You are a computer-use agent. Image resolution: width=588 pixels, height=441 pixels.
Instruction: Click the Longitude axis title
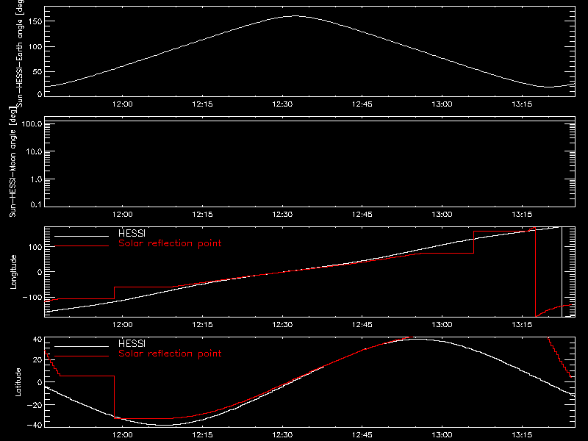click(13, 272)
